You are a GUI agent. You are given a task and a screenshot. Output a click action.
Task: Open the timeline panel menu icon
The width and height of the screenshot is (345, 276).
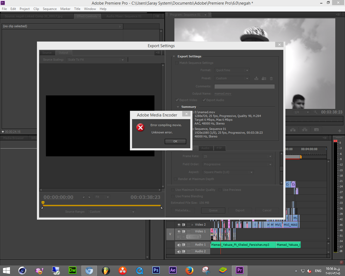click(325, 138)
